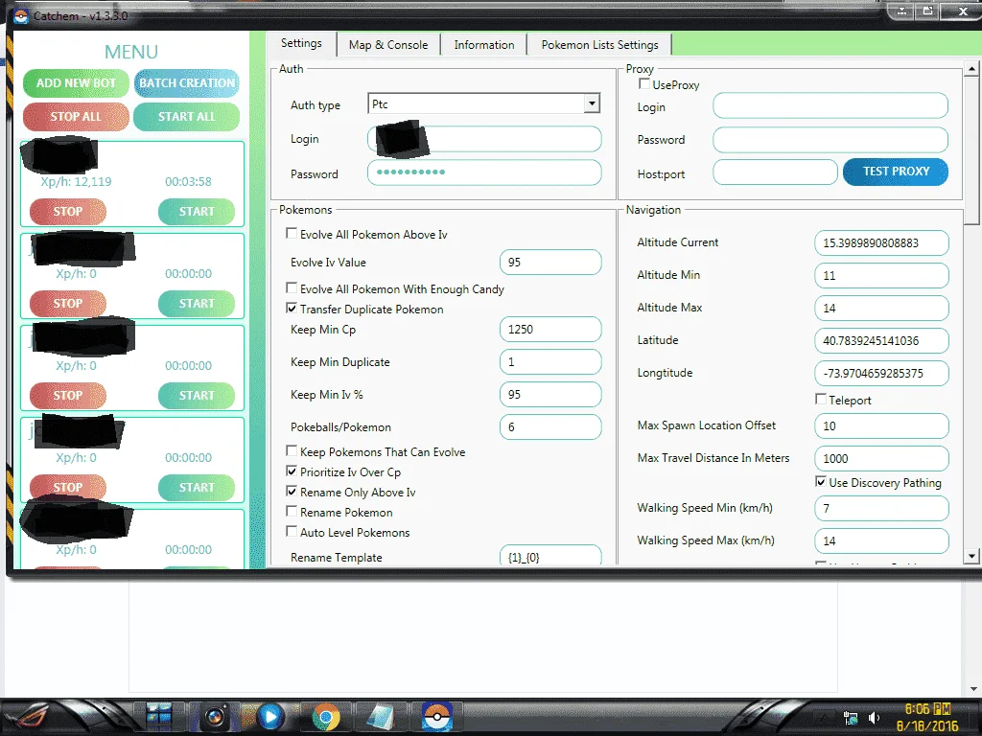Click the Altitude Current field

point(881,242)
